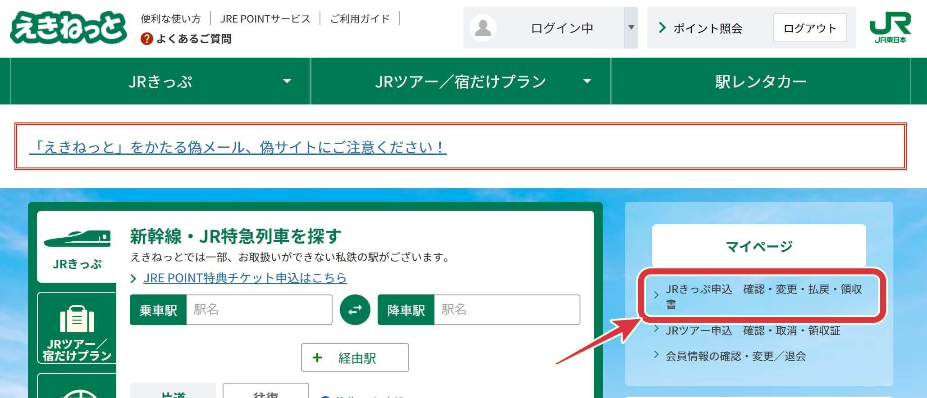Click ポイント照会 link
The width and height of the screenshot is (927, 398).
pyautogui.click(x=708, y=28)
